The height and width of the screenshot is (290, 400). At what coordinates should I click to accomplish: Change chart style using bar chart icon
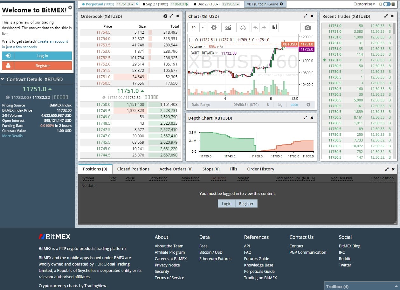[x=274, y=27]
